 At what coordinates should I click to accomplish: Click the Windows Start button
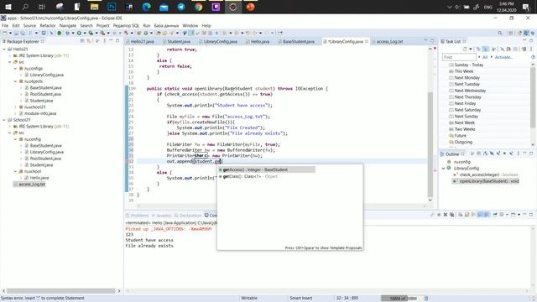click(8, 7)
